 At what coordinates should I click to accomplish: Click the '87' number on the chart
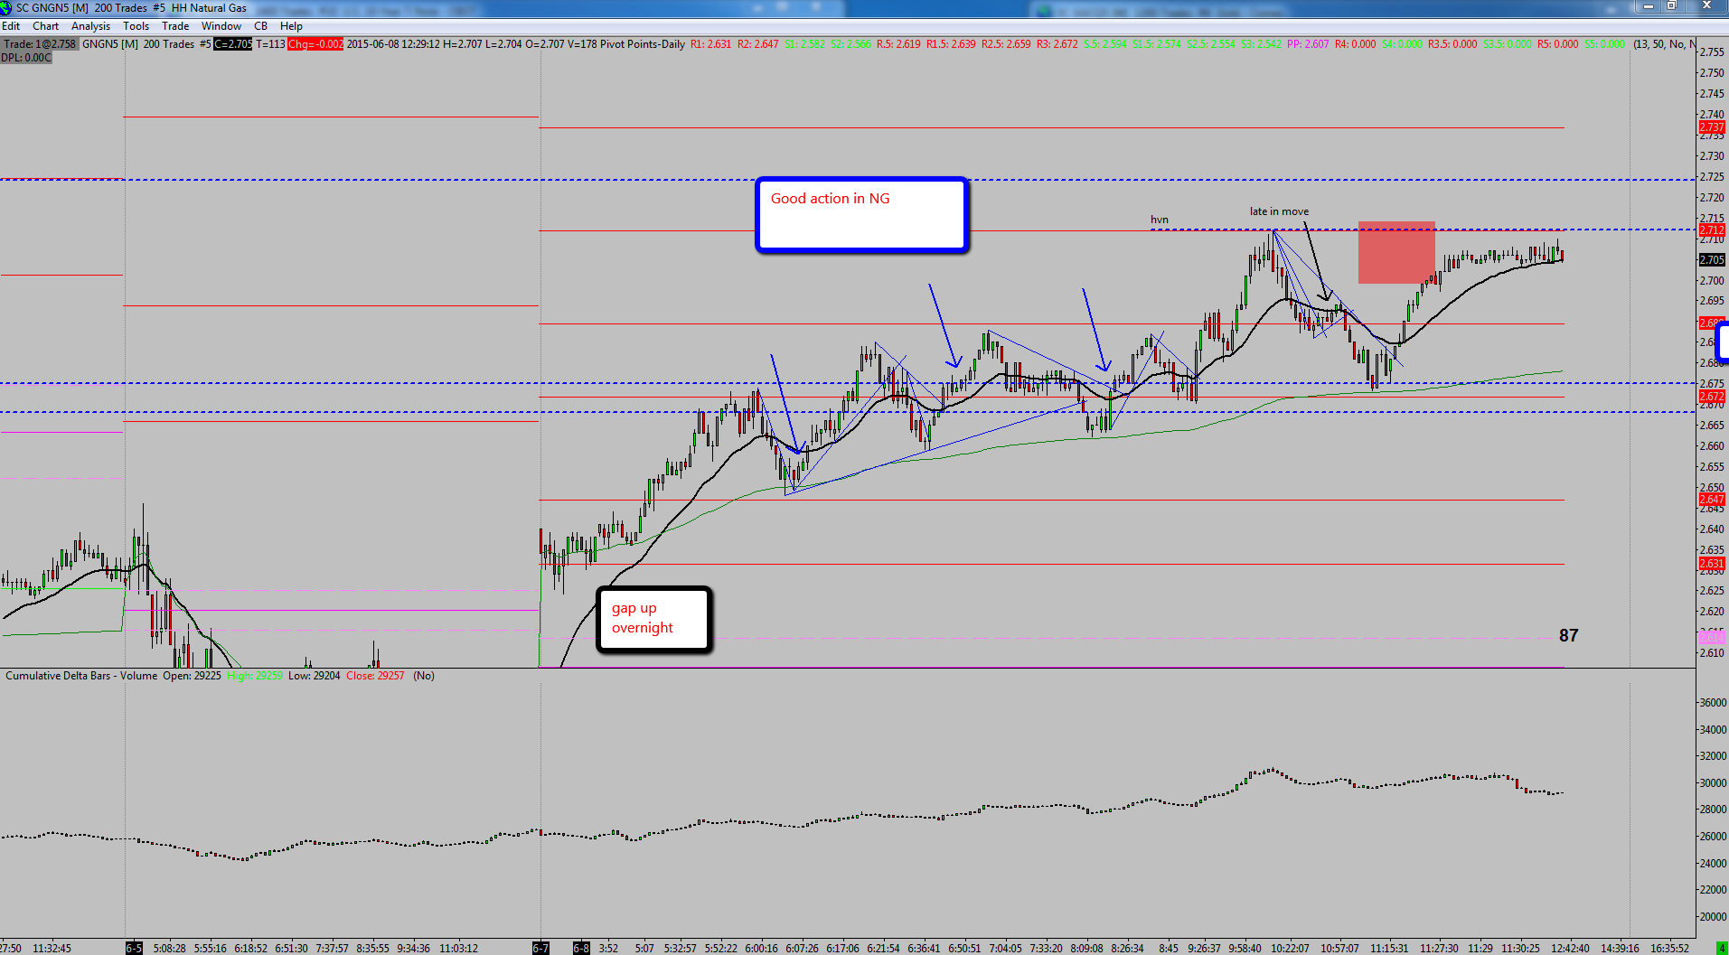1569,635
